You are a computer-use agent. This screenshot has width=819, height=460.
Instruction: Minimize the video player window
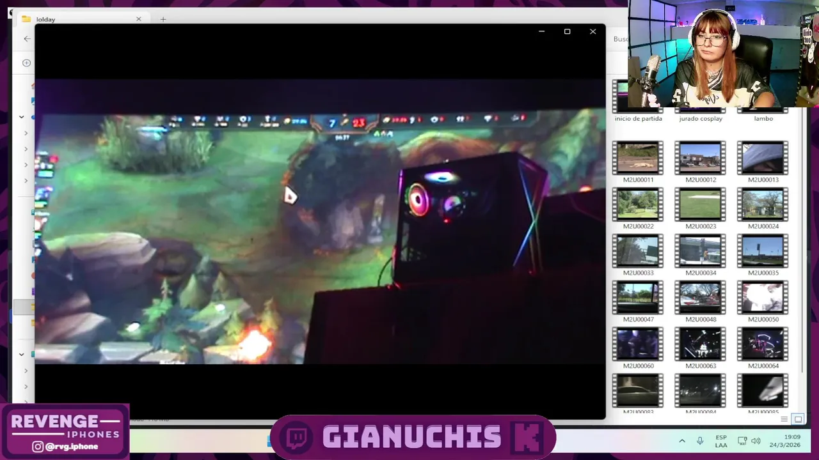pyautogui.click(x=541, y=31)
